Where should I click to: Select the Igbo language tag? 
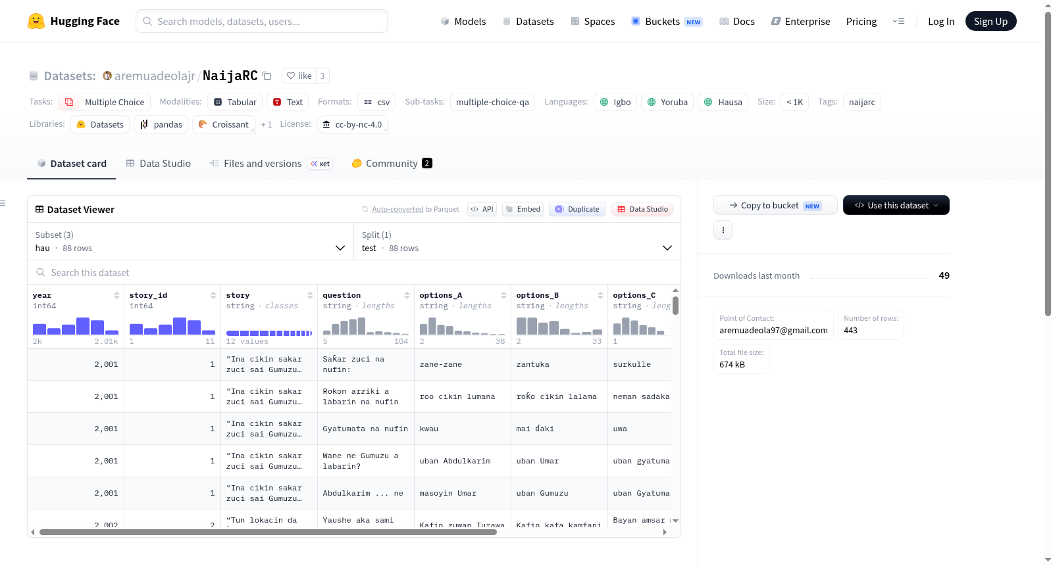point(615,102)
